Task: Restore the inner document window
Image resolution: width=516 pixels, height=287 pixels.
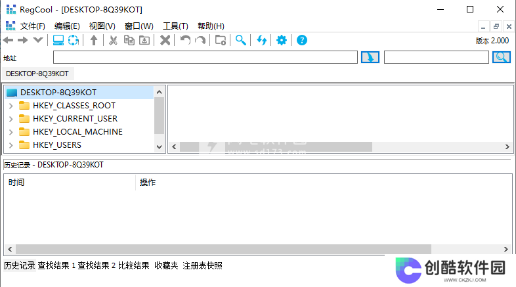Action: [496, 26]
